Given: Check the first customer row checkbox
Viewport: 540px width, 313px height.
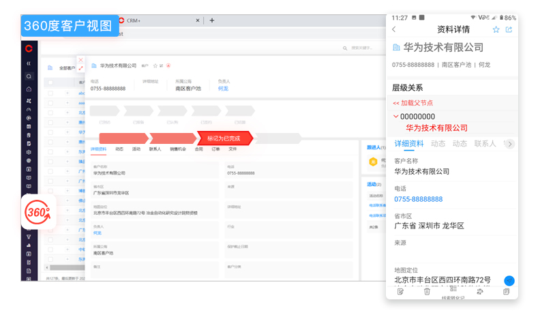Looking at the screenshot, I should pos(50,93).
